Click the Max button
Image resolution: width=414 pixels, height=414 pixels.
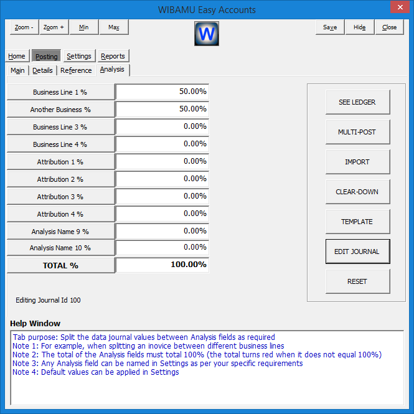(x=114, y=27)
